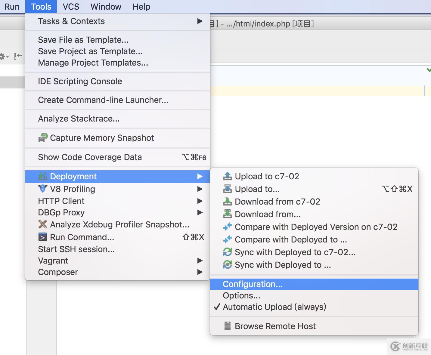Click the Browse Remote Host server icon

point(228,326)
